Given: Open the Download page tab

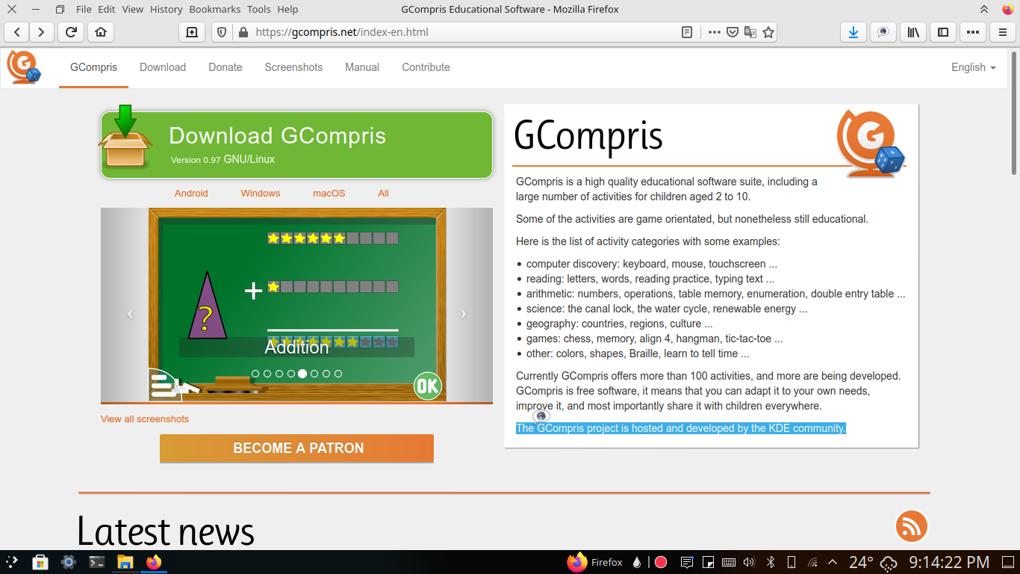Looking at the screenshot, I should tap(163, 67).
